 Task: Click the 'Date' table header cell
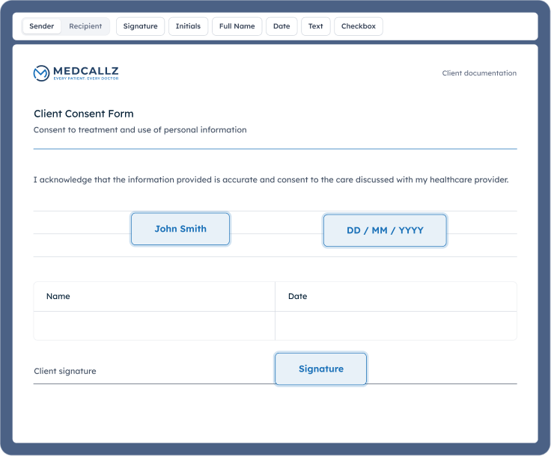click(396, 296)
